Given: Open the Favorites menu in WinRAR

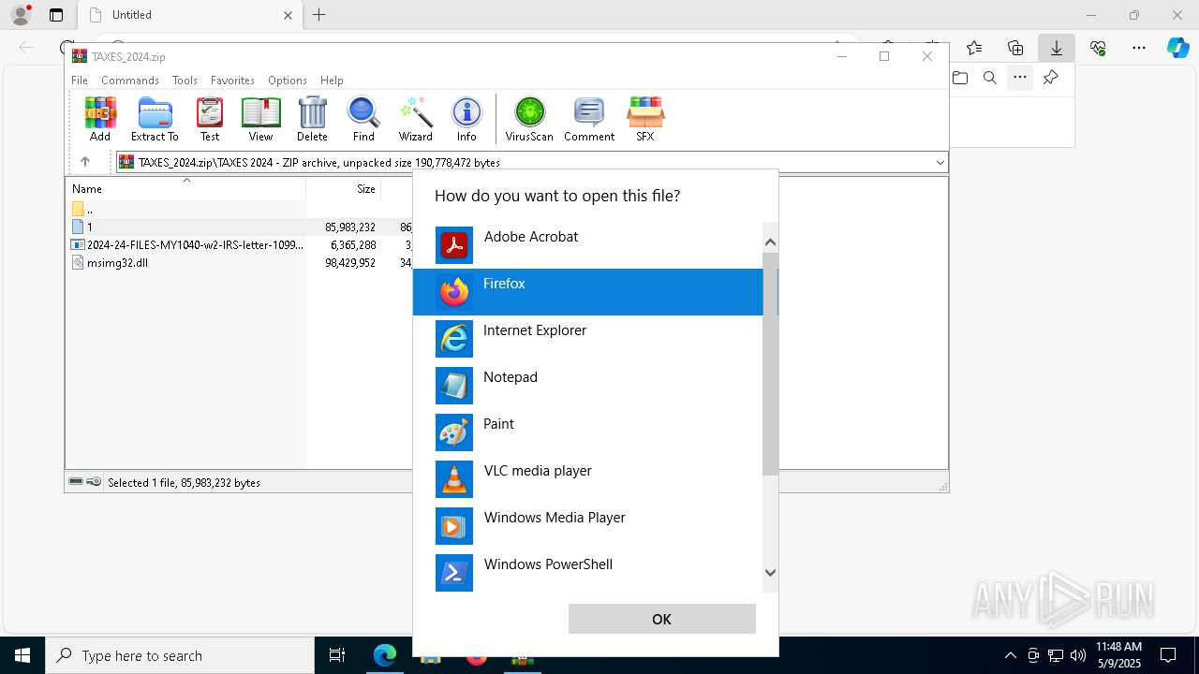Looking at the screenshot, I should pos(232,81).
